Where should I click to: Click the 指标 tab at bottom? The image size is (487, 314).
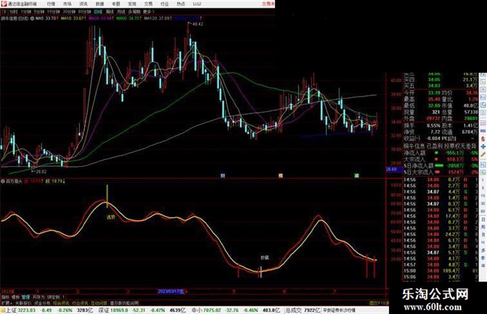click(5, 297)
